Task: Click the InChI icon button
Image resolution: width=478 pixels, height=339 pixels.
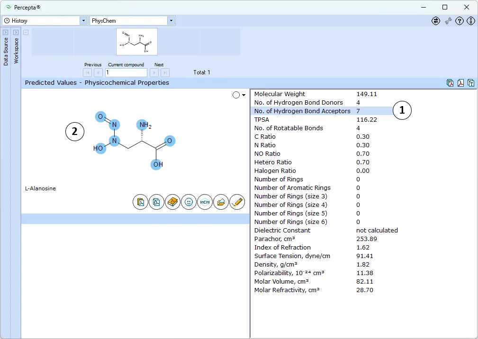Action: 205,202
